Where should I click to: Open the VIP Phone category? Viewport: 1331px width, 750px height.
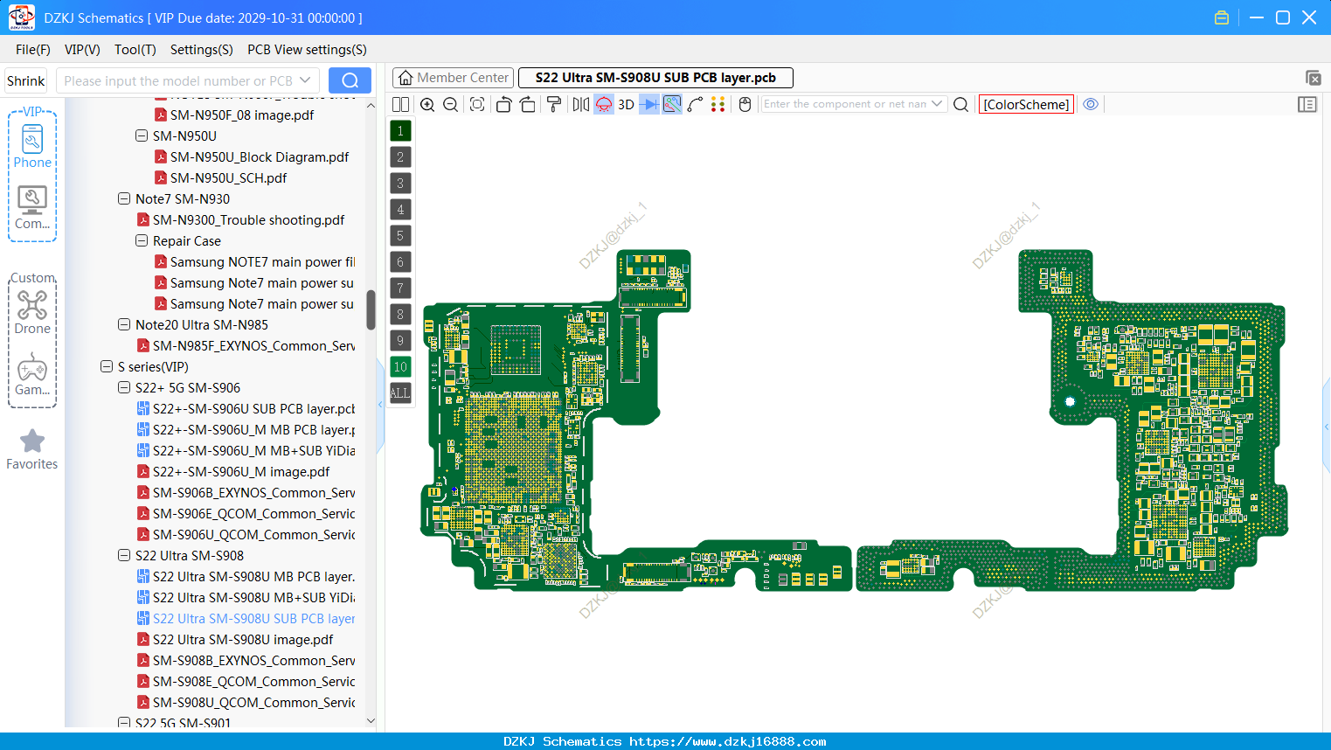coord(32,147)
